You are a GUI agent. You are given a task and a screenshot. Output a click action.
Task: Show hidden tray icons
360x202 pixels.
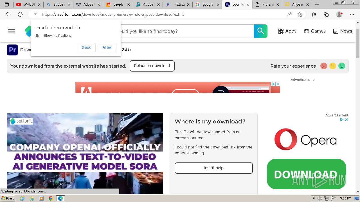pyautogui.click(x=314, y=198)
